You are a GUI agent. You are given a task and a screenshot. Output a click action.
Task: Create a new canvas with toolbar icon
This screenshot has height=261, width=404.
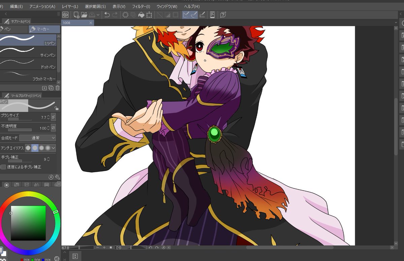pyautogui.click(x=76, y=15)
